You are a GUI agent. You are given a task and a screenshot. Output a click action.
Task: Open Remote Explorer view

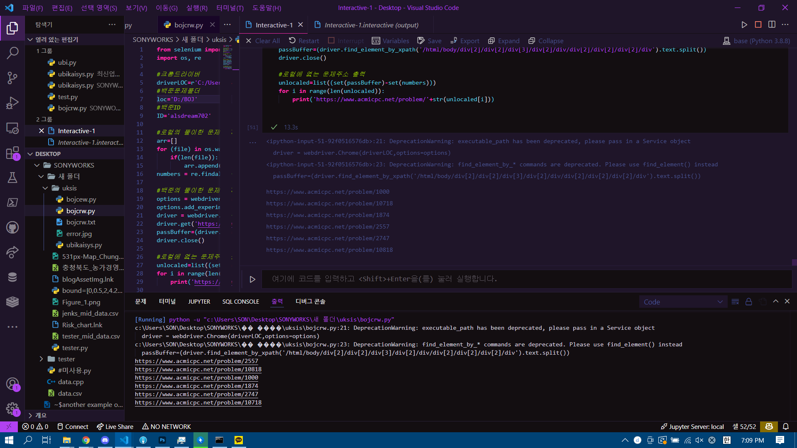pyautogui.click(x=12, y=128)
